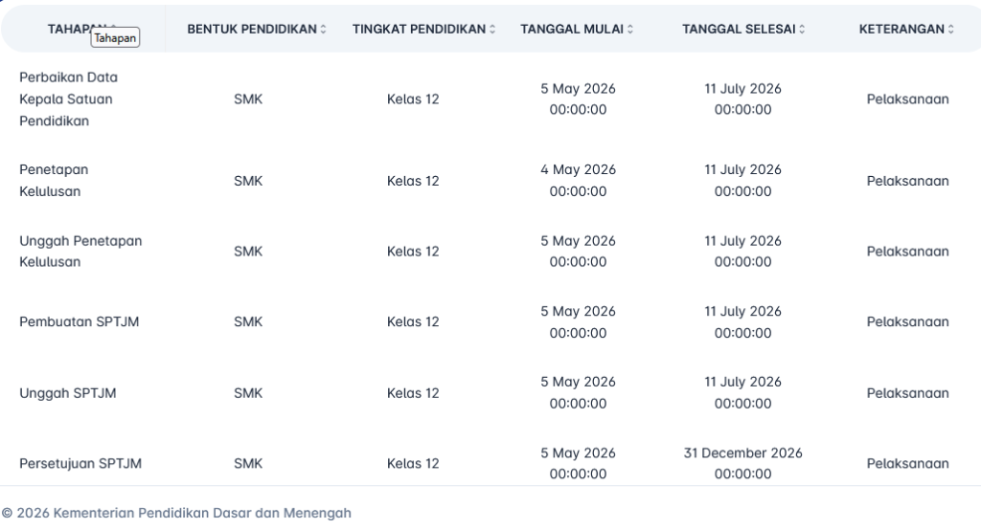Toggle sorting on Tanggal Mulai sort icon

(630, 30)
